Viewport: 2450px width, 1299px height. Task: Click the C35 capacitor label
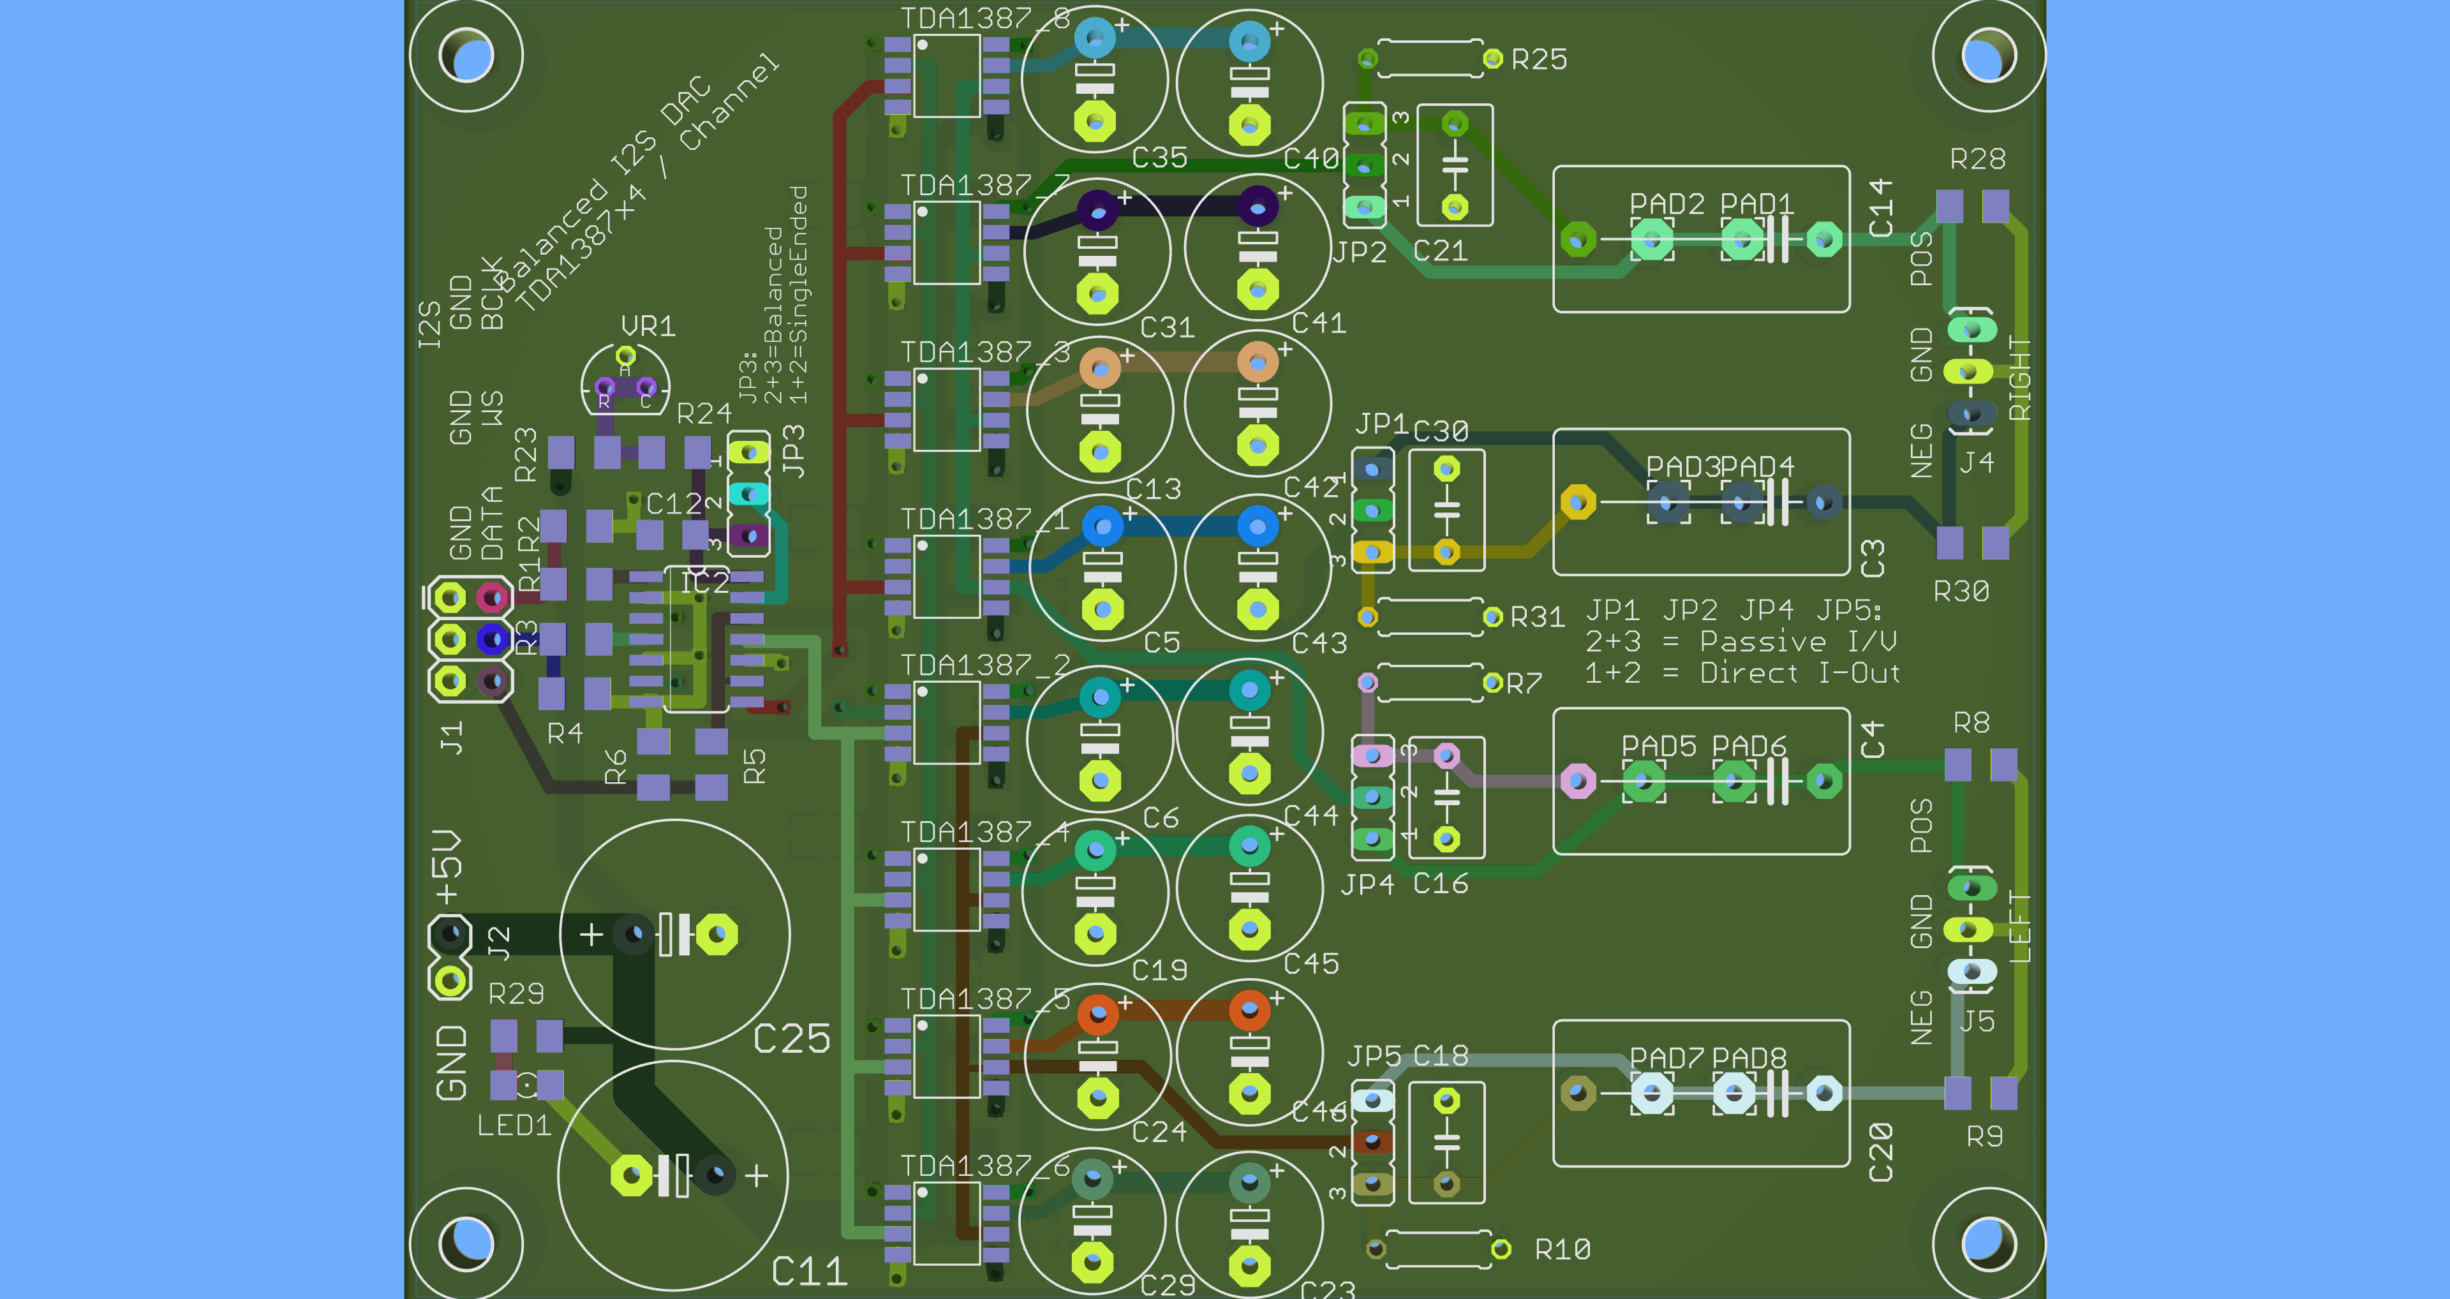1159,157
